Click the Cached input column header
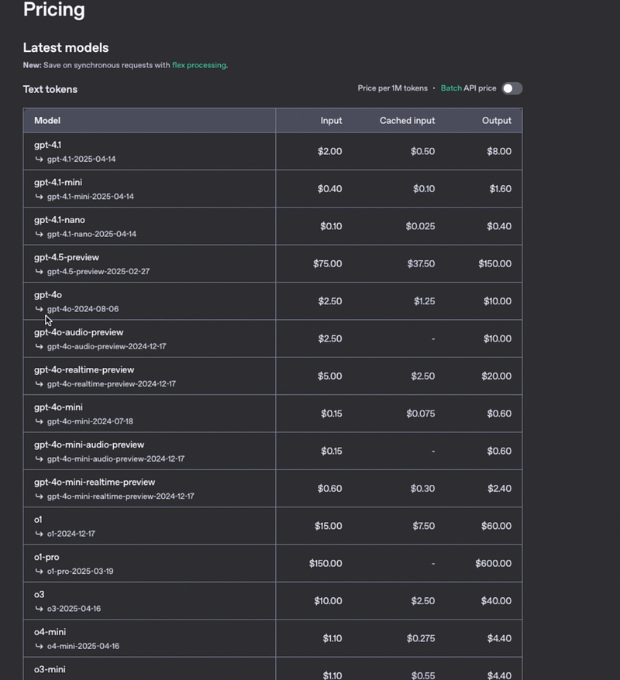Viewport: 620px width, 680px height. (407, 121)
